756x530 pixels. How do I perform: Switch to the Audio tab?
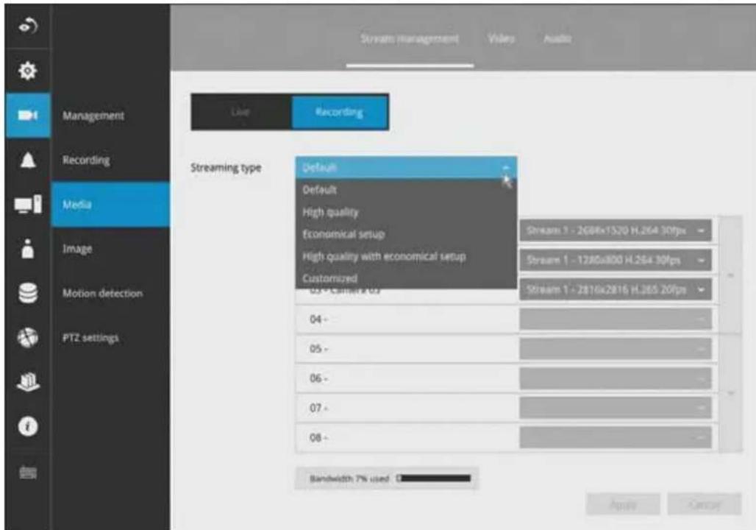(x=557, y=38)
